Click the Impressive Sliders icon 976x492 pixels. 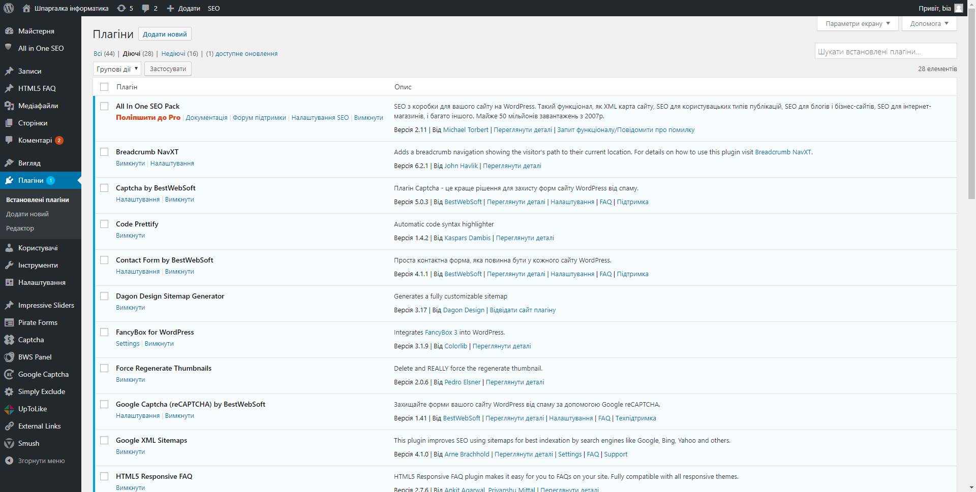9,305
